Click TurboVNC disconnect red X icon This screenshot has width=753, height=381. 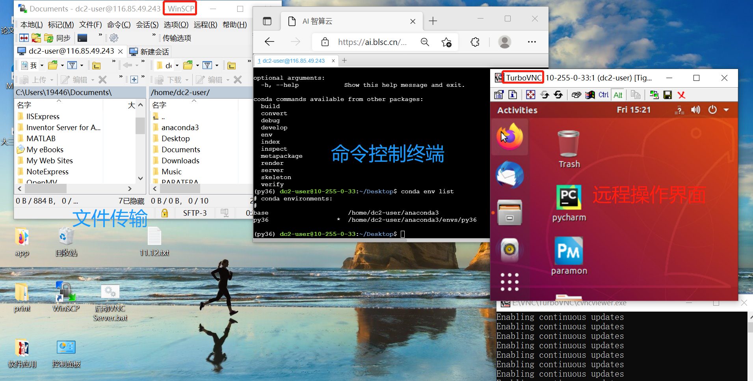pos(681,95)
